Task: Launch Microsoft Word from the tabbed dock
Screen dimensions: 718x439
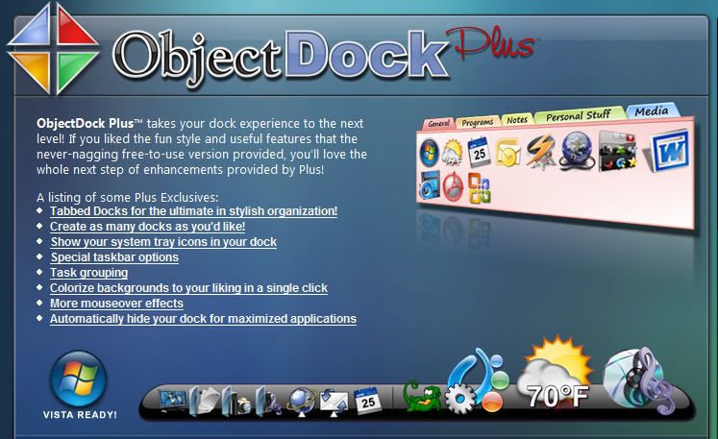Action: pyautogui.click(x=667, y=151)
